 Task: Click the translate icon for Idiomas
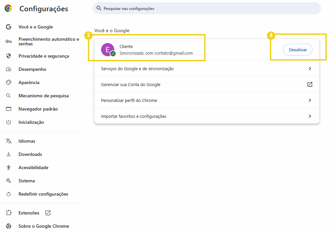tap(9, 141)
